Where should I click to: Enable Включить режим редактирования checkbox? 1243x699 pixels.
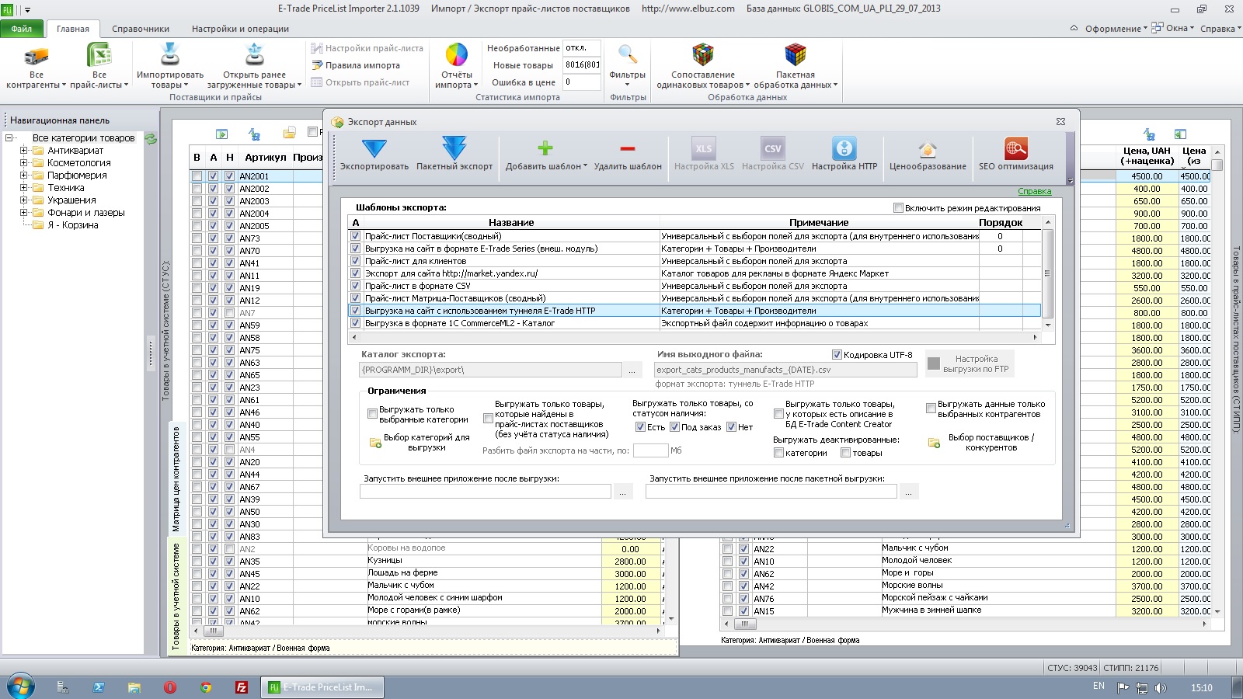point(898,208)
